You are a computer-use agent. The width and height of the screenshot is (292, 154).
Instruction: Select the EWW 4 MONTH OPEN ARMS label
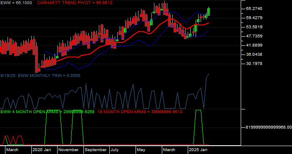pos(48,112)
